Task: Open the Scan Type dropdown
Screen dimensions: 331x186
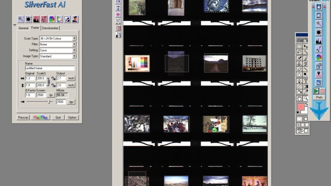Action: click(58, 38)
